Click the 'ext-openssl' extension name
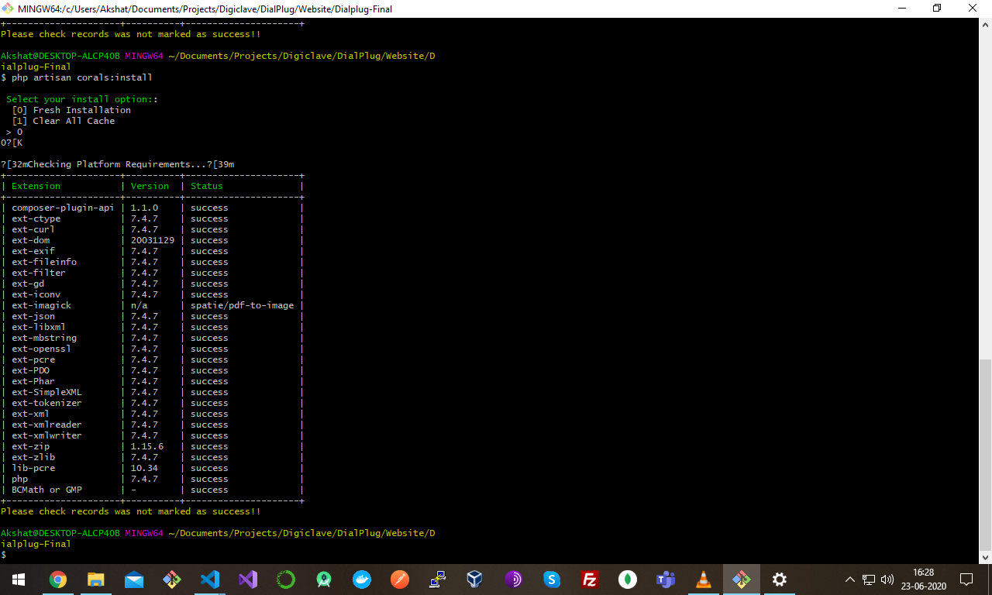The width and height of the screenshot is (992, 595). coord(41,349)
